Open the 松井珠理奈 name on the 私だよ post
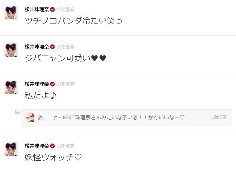The image size is (236, 170). 37,84
